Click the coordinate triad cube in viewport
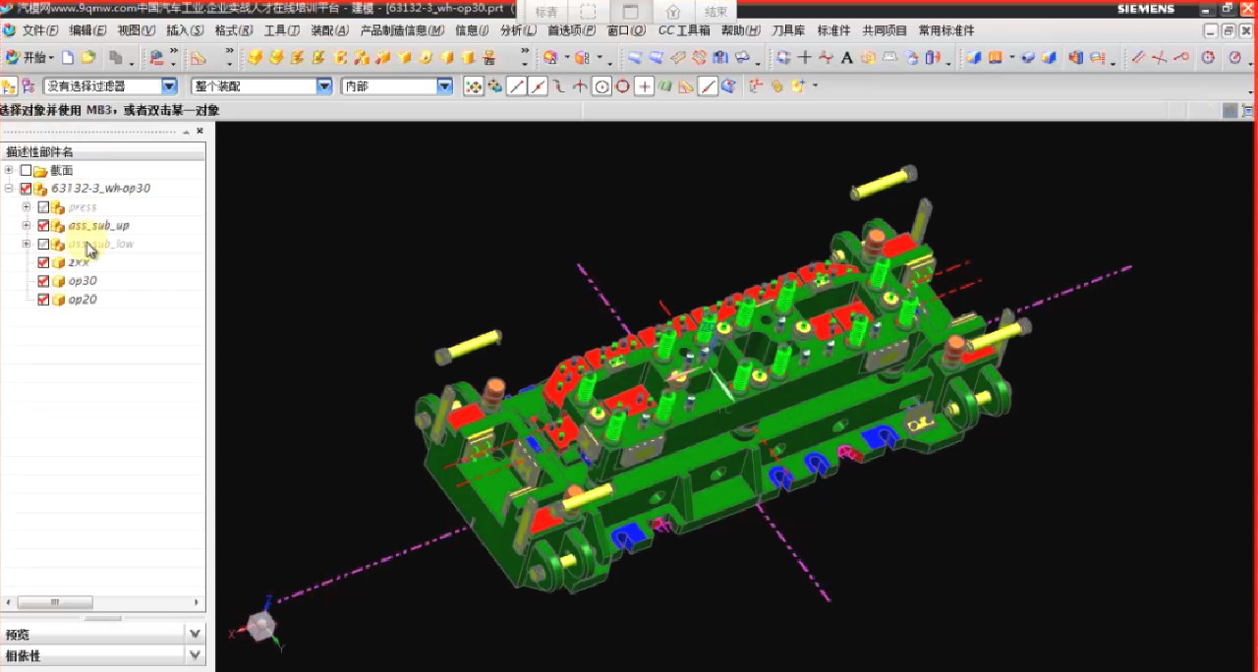Screen dimensions: 1258x672 261,626
